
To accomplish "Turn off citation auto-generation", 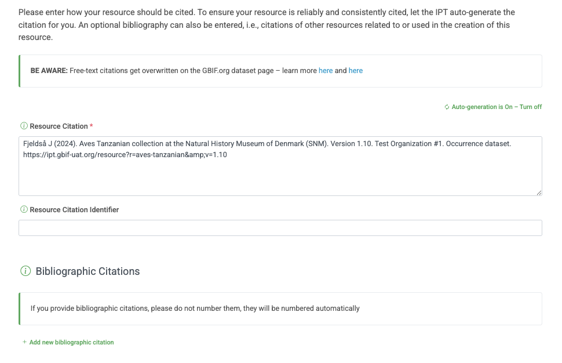I will (531, 107).
